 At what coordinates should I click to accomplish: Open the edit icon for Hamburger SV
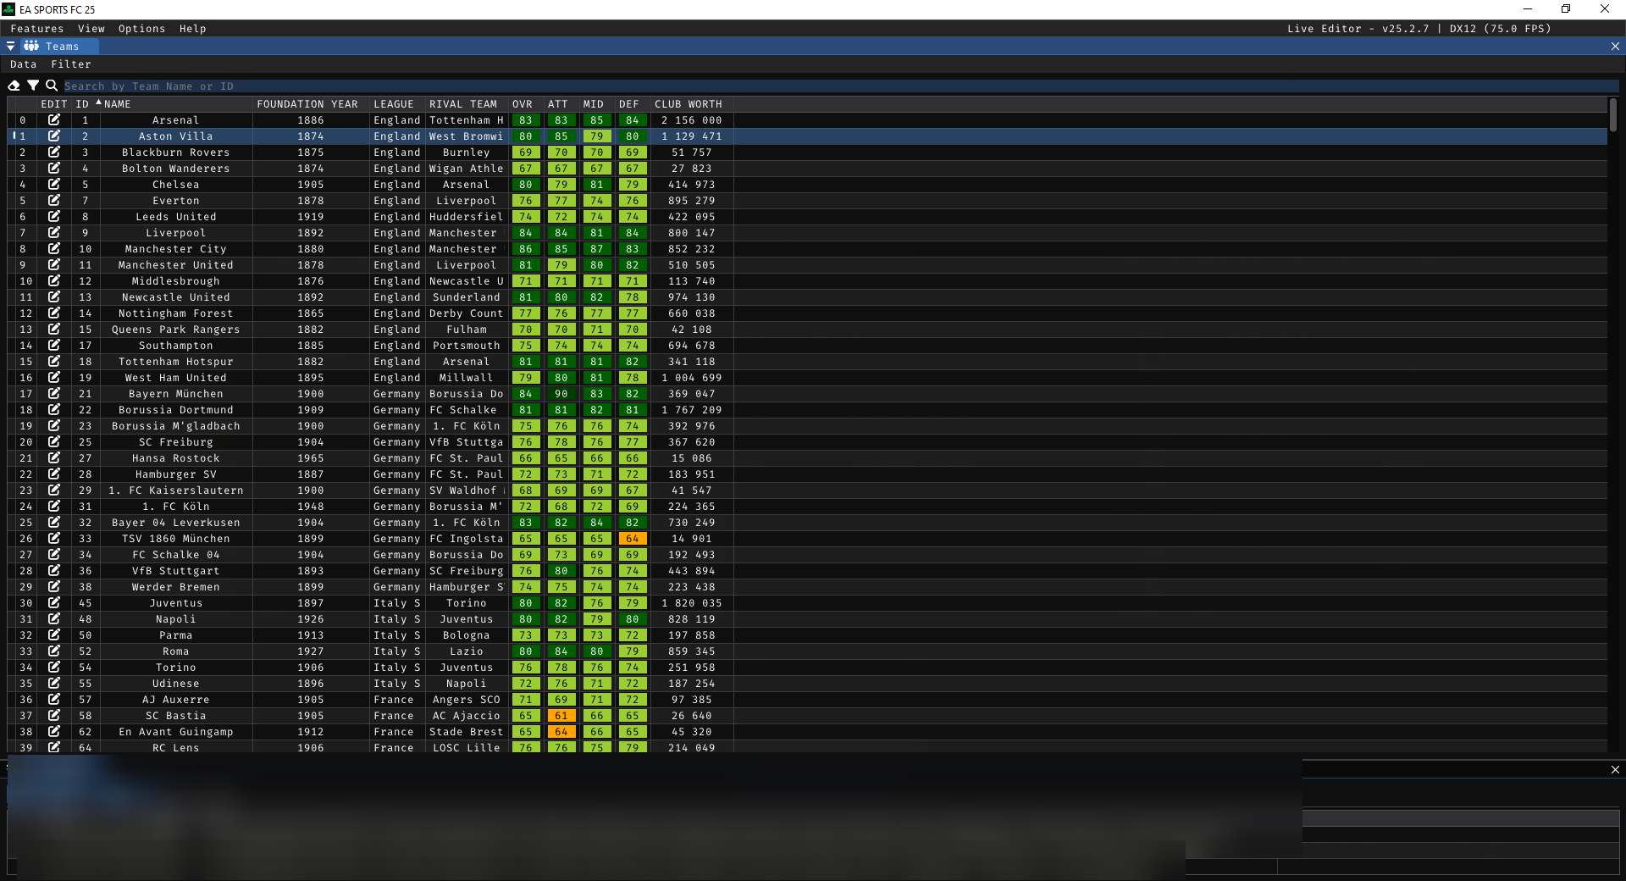pyautogui.click(x=54, y=474)
